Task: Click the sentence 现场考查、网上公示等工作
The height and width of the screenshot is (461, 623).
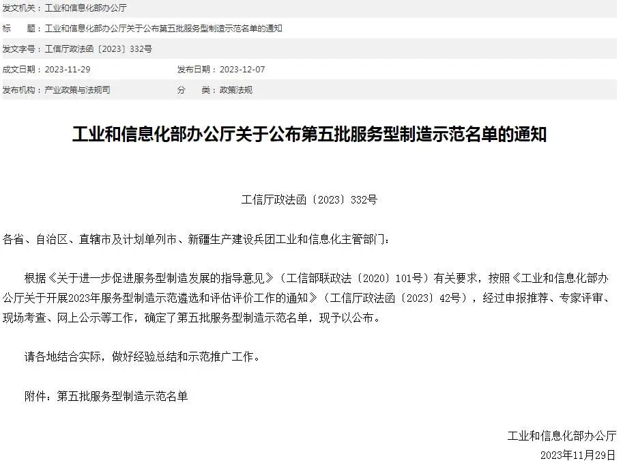Action: [68, 318]
